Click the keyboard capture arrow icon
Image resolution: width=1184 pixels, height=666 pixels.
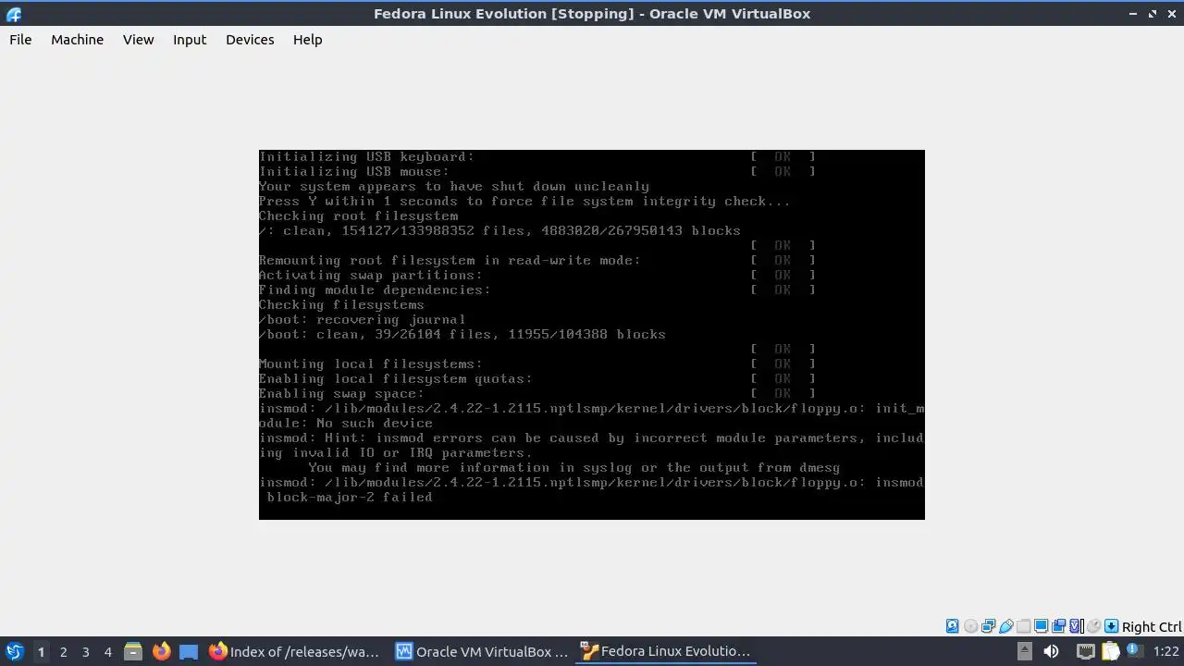[x=1111, y=626]
